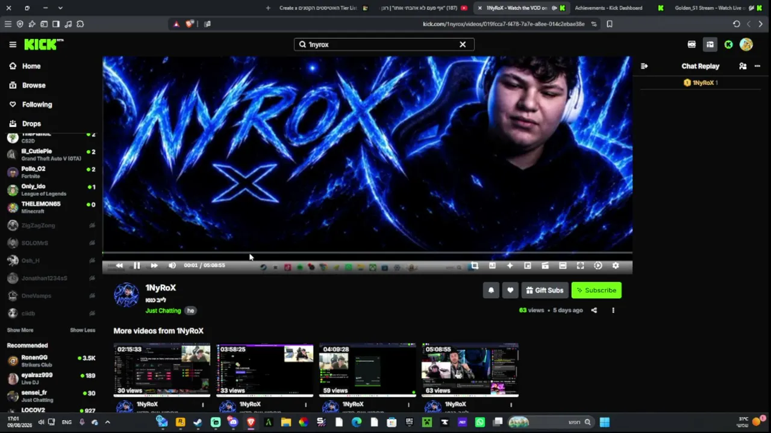This screenshot has width=771, height=433.
Task: Click the sparkle icon in the player bar
Action: 510,265
